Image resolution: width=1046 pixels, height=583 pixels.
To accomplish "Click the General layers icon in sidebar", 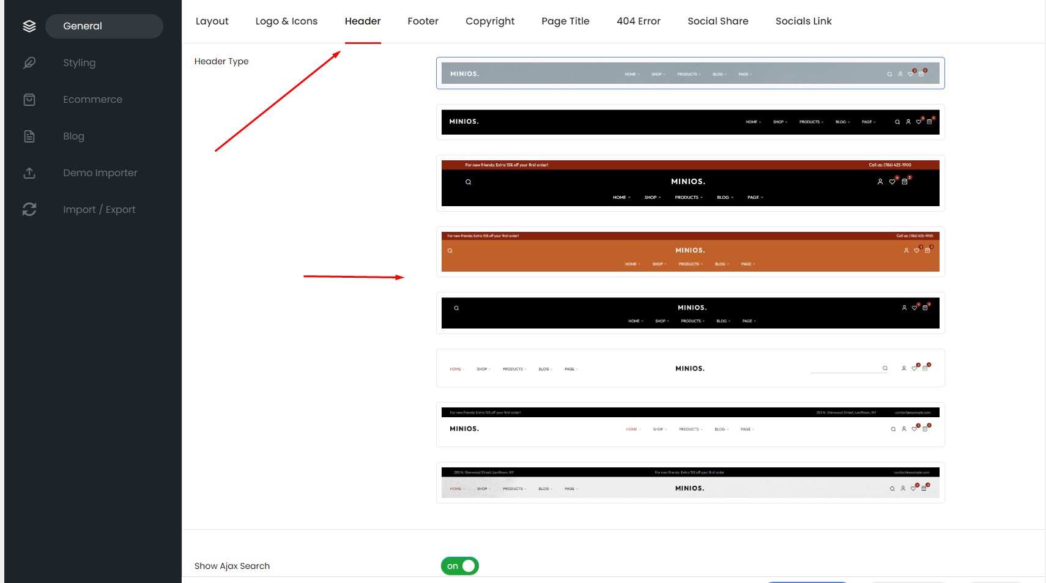I will pos(29,26).
